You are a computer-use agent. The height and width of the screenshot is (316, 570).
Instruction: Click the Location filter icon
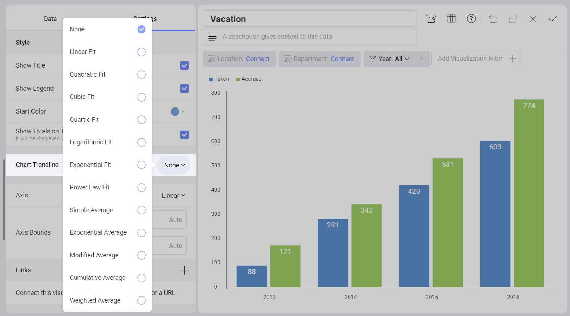coord(212,59)
